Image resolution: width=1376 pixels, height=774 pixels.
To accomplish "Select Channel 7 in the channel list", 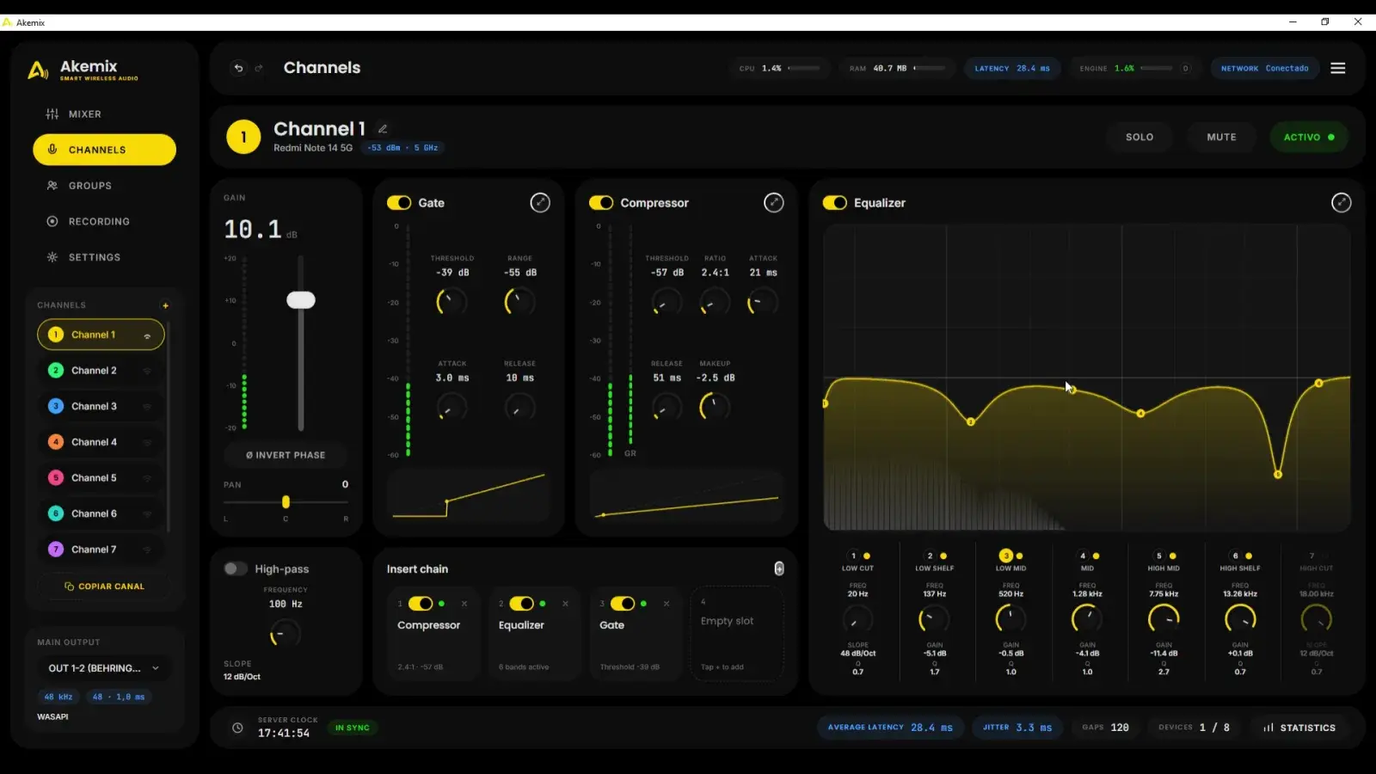I will tap(101, 550).
